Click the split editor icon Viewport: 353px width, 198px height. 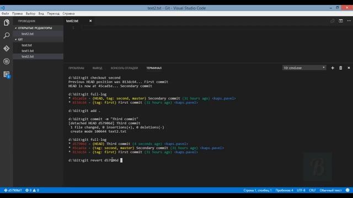[341, 21]
